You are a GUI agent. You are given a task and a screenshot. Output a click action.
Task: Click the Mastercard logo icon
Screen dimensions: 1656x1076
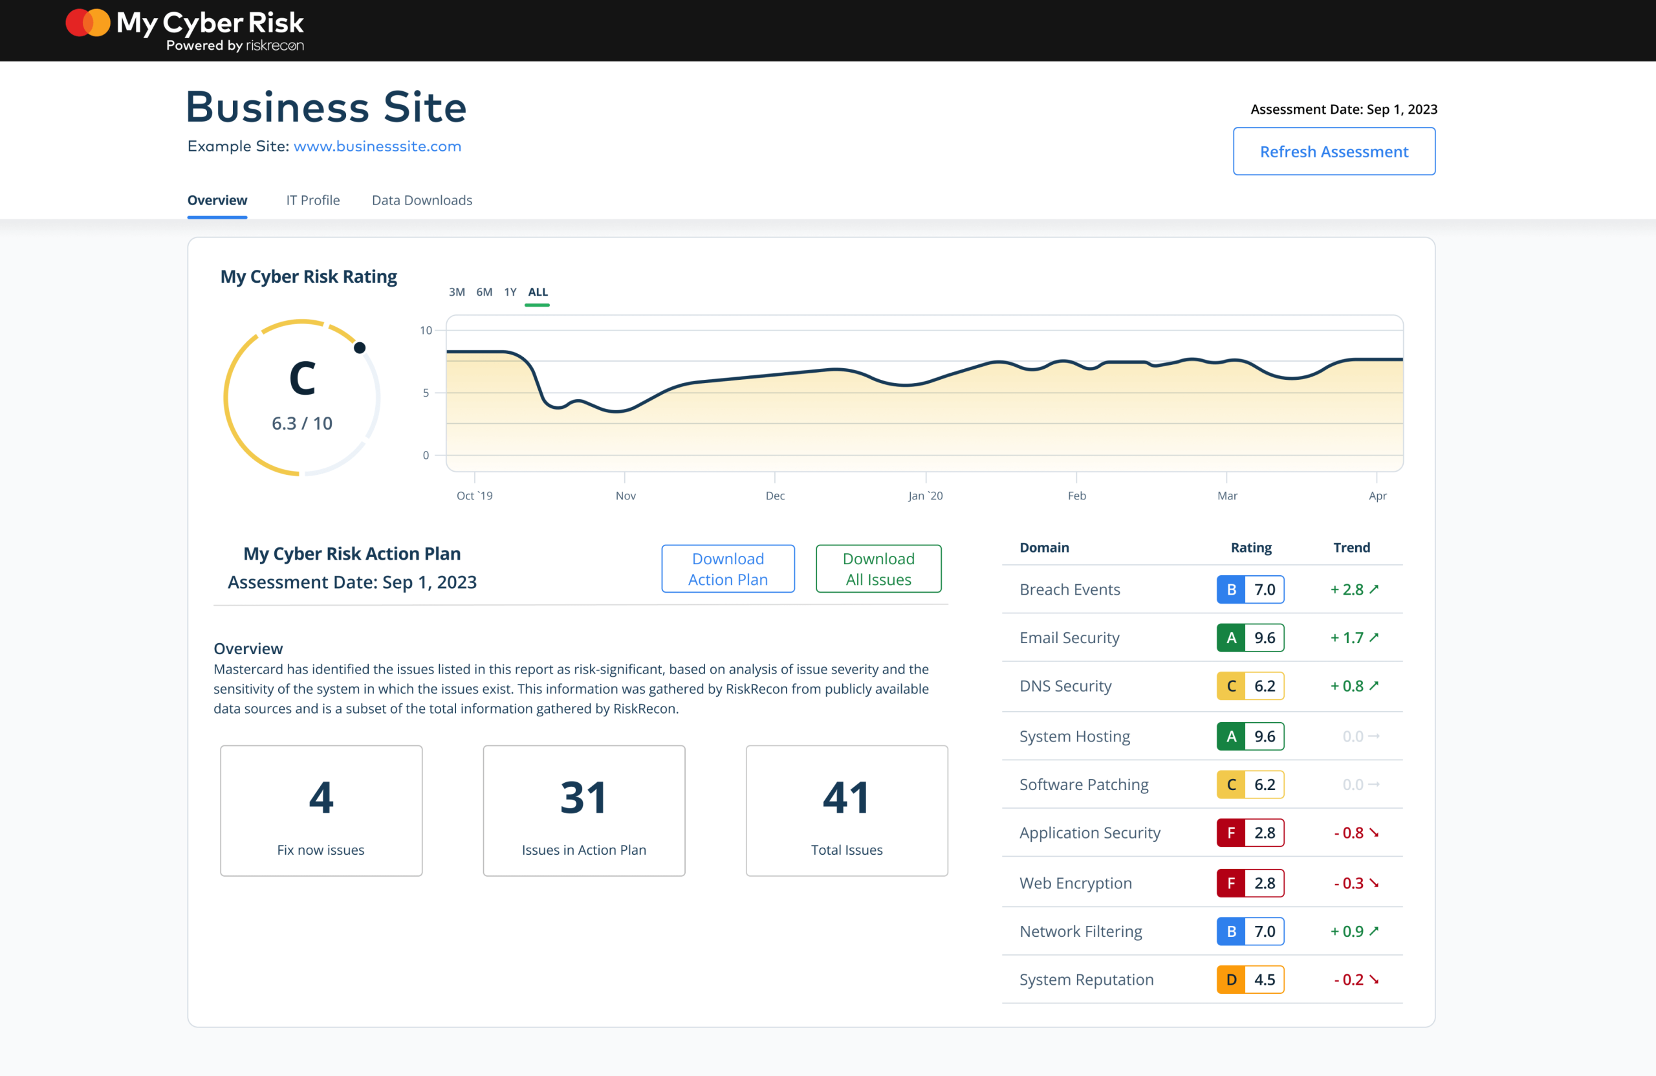point(88,23)
